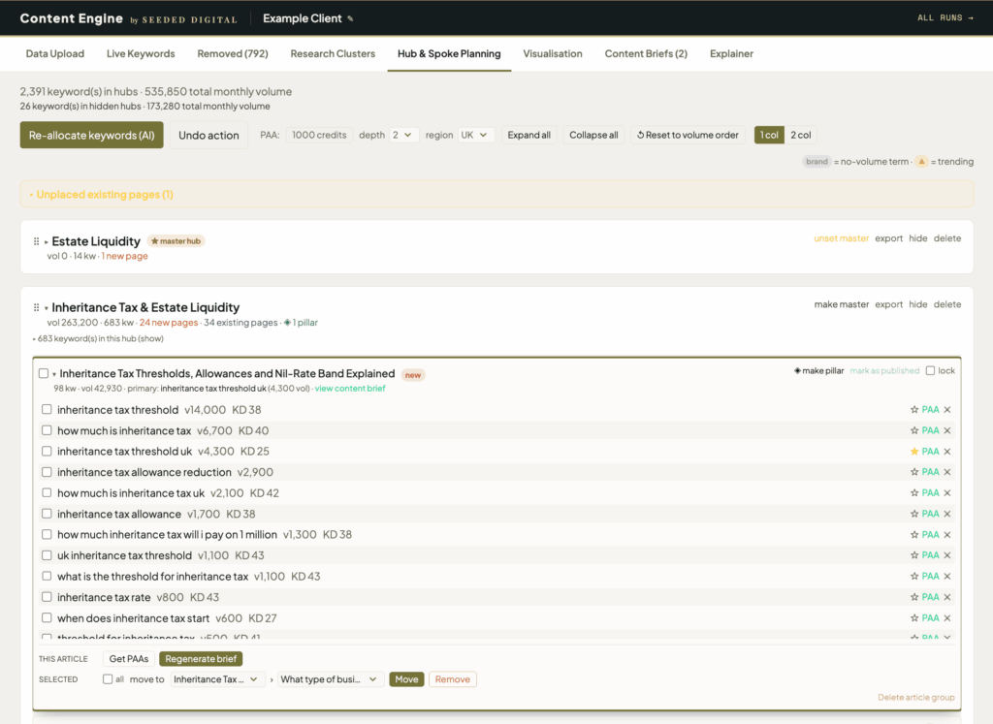
Task: Open the 'Inheritance Tax...' move-to hub dropdown
Action: pyautogui.click(x=216, y=679)
